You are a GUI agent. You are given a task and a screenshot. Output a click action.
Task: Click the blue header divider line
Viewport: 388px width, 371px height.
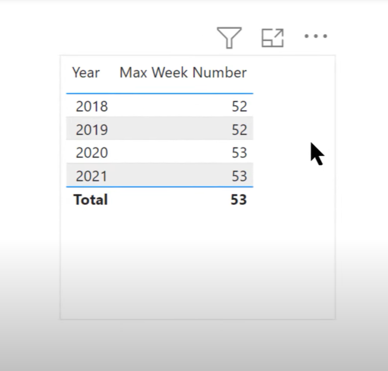(x=160, y=94)
